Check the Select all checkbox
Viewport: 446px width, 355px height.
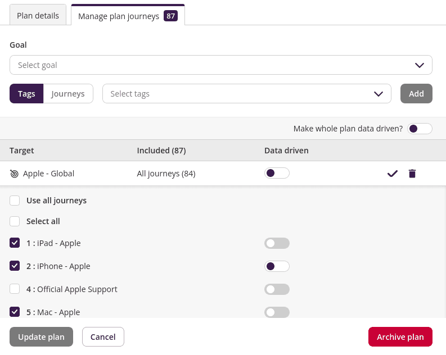point(15,221)
